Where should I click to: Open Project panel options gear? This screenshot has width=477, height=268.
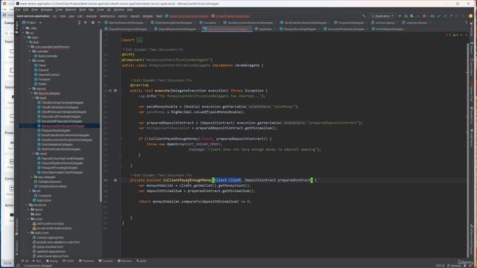coord(92,22)
